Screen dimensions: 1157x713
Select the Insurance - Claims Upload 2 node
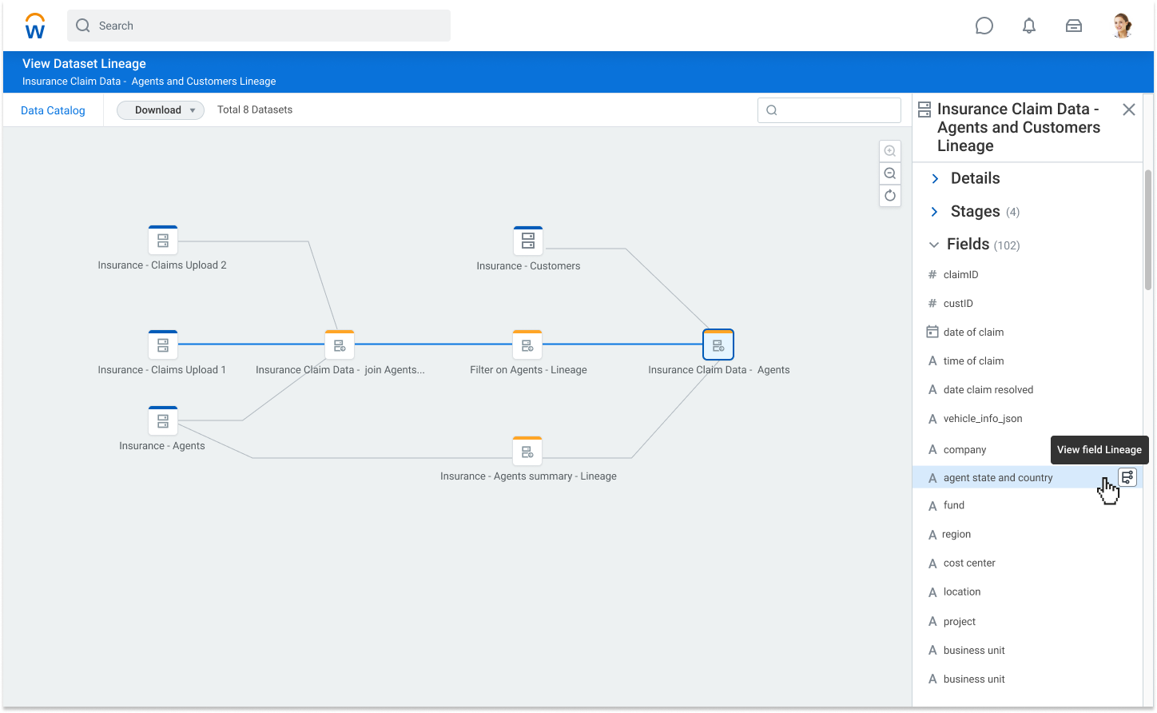tap(163, 240)
